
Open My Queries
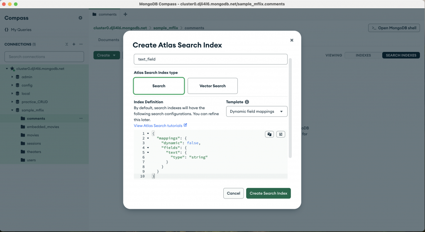(x=21, y=29)
